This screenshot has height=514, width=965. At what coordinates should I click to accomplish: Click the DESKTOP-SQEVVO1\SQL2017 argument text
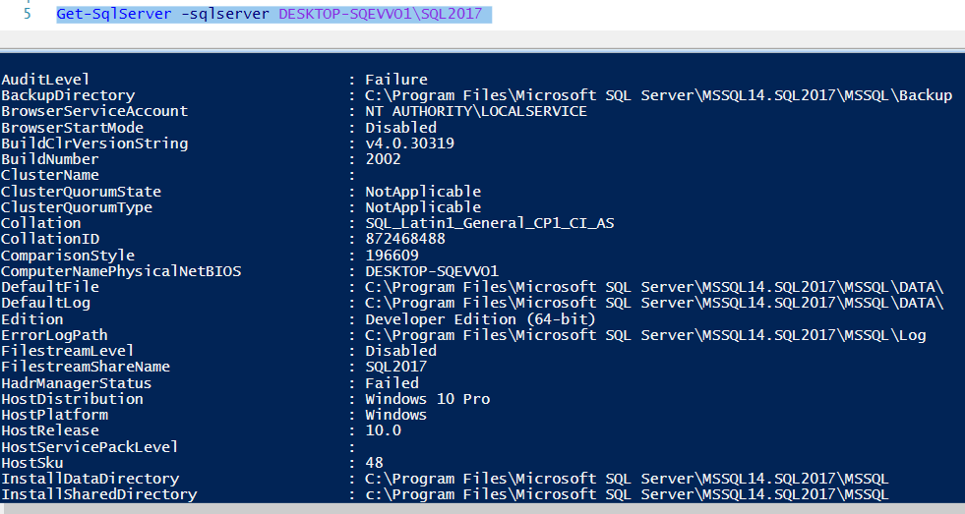[381, 14]
